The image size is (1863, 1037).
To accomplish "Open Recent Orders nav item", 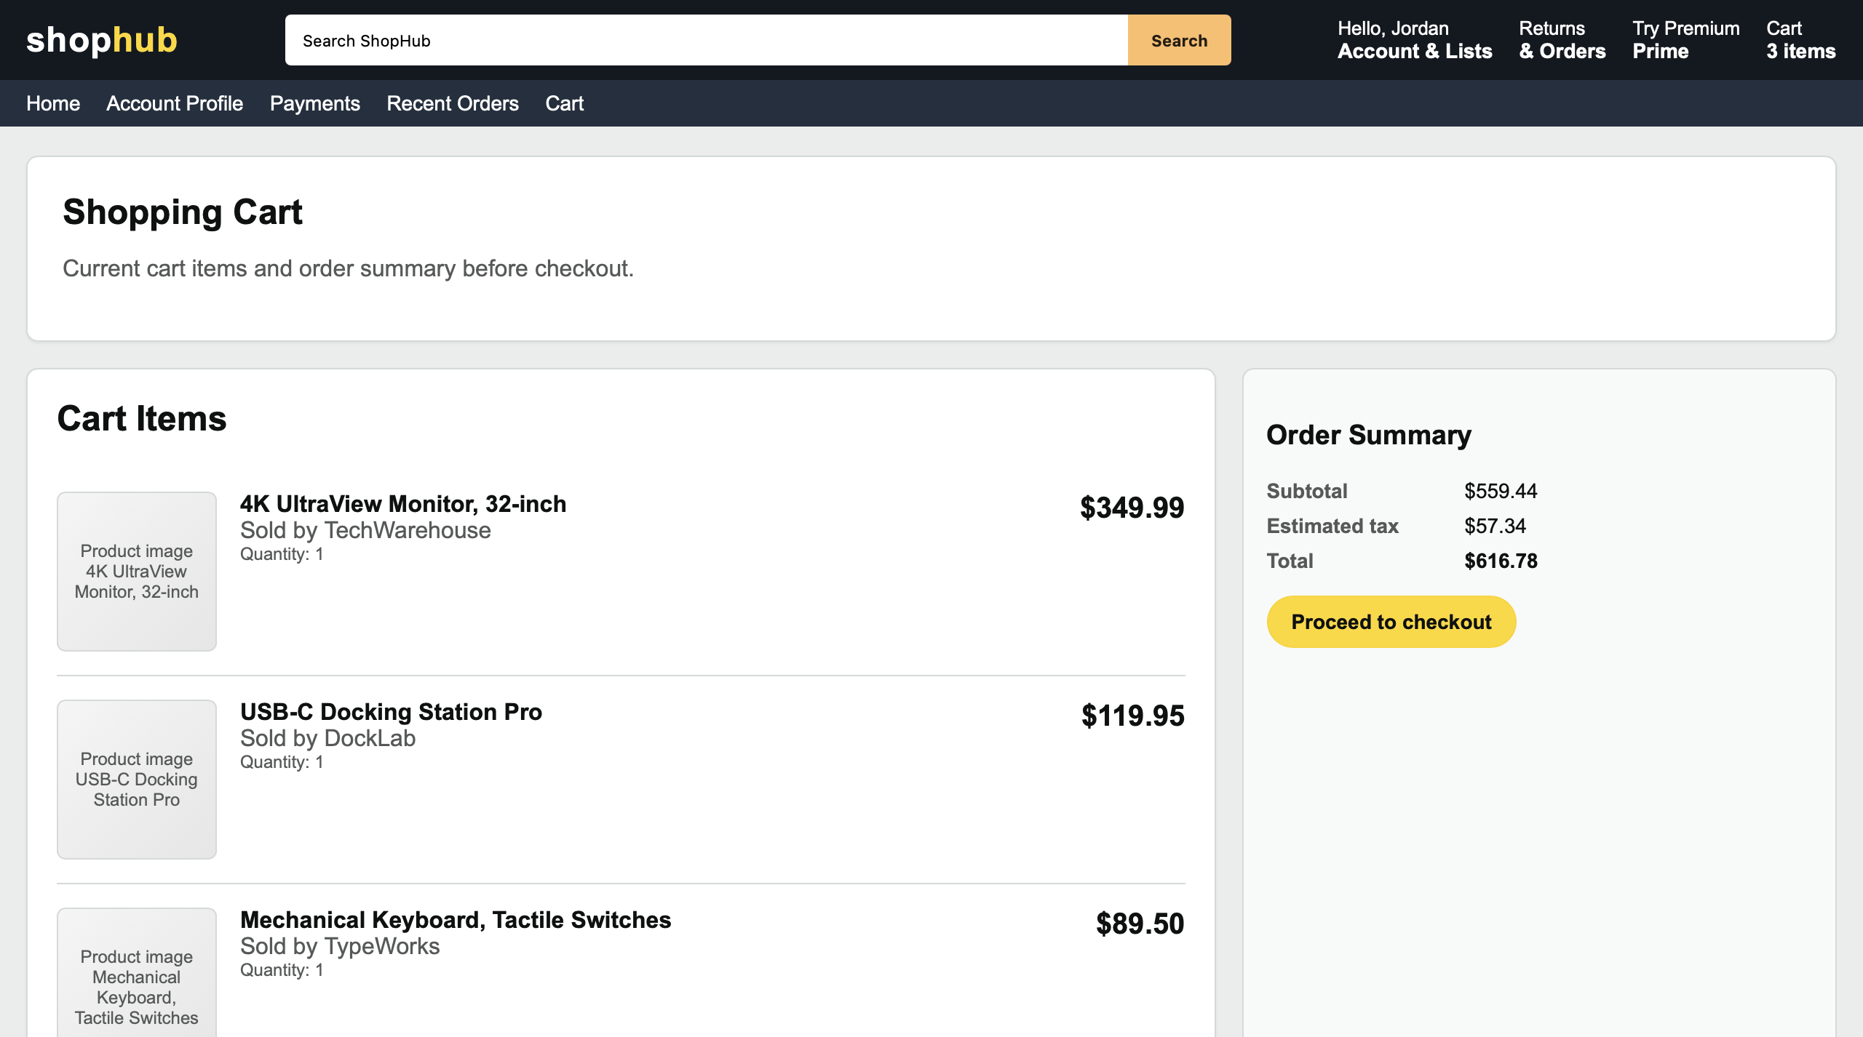I will pyautogui.click(x=453, y=103).
